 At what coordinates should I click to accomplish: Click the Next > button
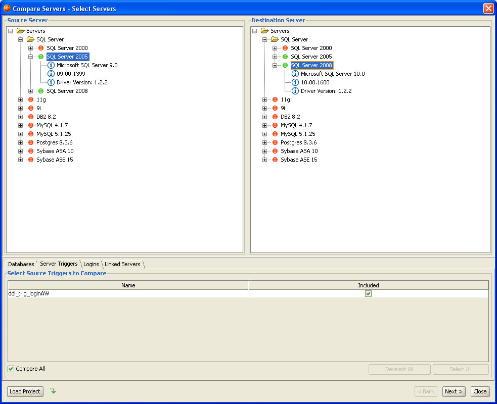pos(454,391)
